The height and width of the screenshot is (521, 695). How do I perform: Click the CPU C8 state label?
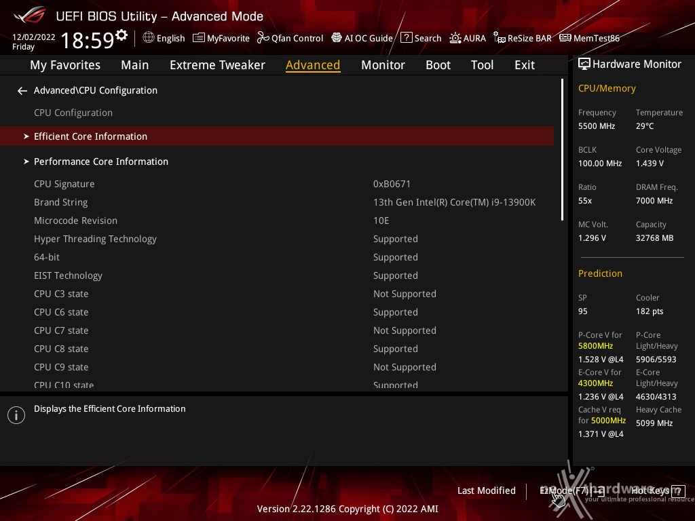61,349
